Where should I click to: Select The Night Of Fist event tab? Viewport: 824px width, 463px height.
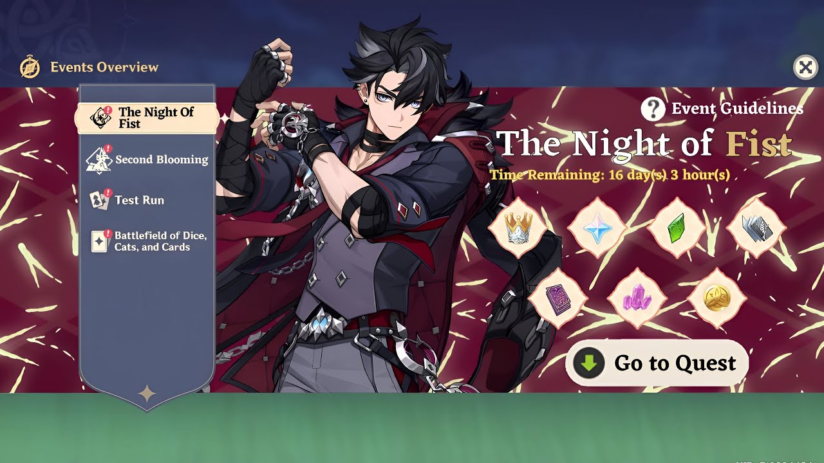[147, 118]
